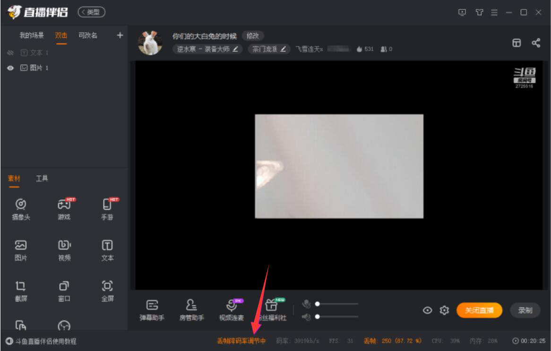The image size is (551, 351).
Task: Select the 文本 1 layer row
Action: pyautogui.click(x=64, y=53)
